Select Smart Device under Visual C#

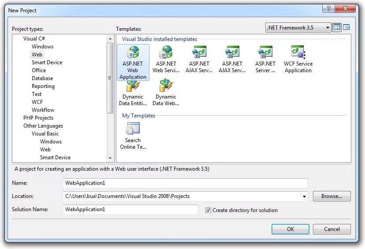47,62
